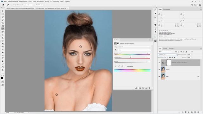Click the Lightness slider track
The image size is (203, 114).
(x=132, y=63)
